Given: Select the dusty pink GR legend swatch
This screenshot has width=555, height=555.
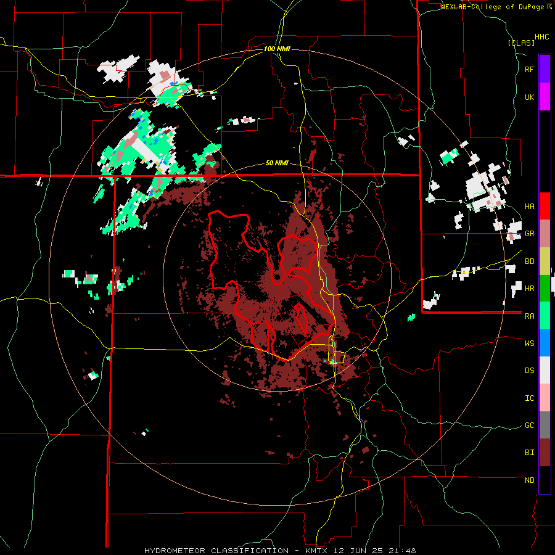Looking at the screenshot, I should point(545,234).
